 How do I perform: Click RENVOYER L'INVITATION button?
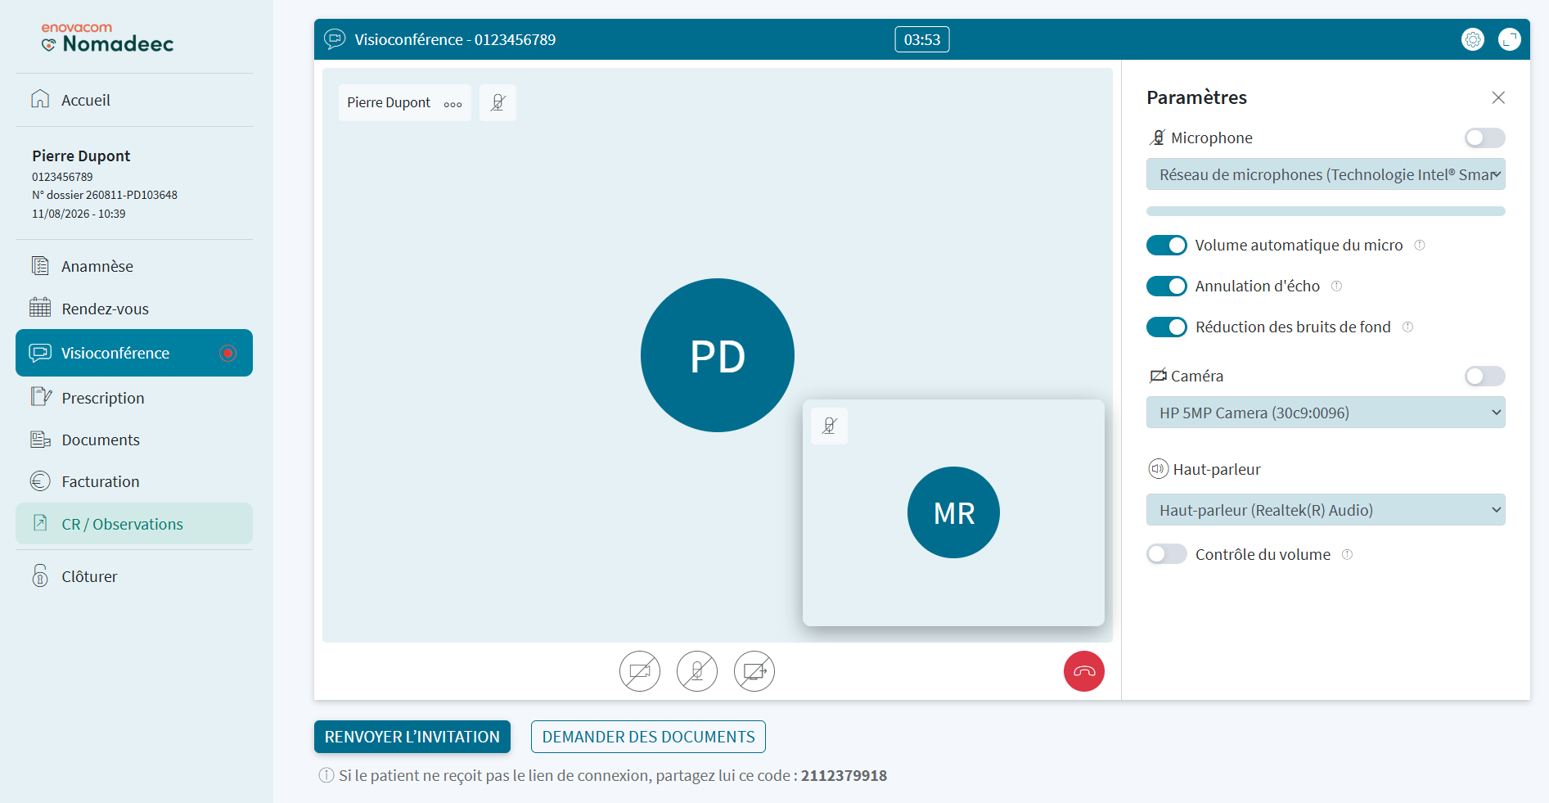coord(412,737)
